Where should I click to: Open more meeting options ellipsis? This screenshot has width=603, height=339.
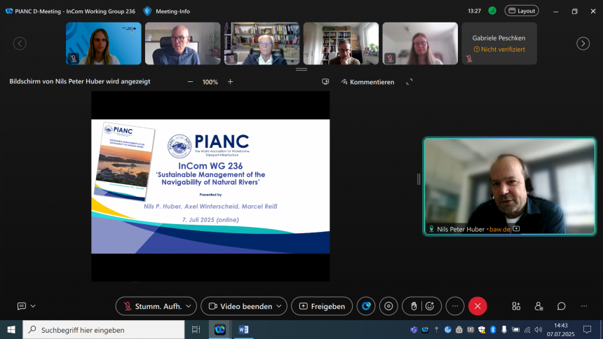pos(455,306)
